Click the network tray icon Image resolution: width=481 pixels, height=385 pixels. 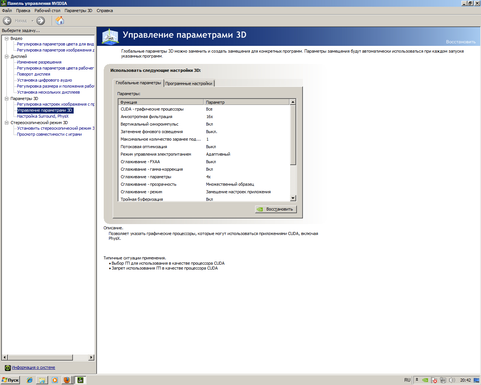click(443, 380)
